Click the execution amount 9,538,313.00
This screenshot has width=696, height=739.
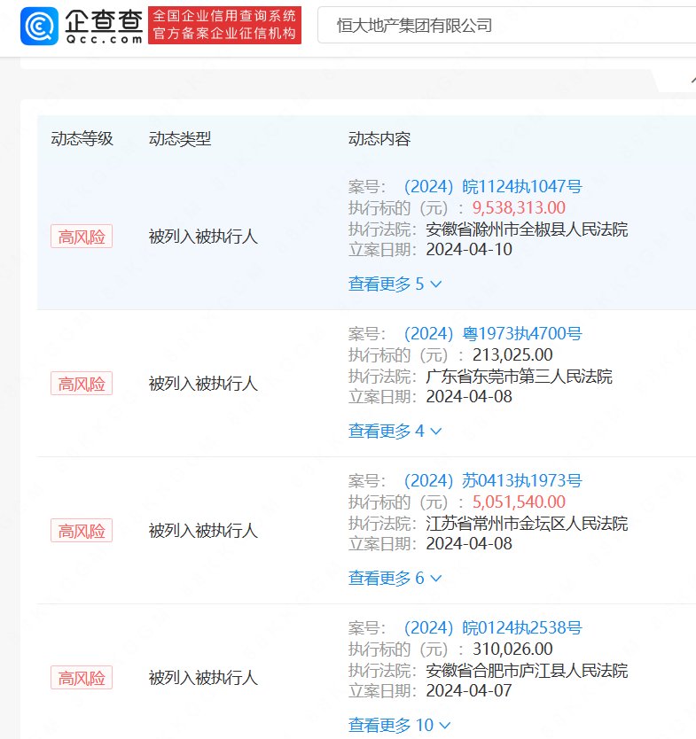pyautogui.click(x=519, y=208)
